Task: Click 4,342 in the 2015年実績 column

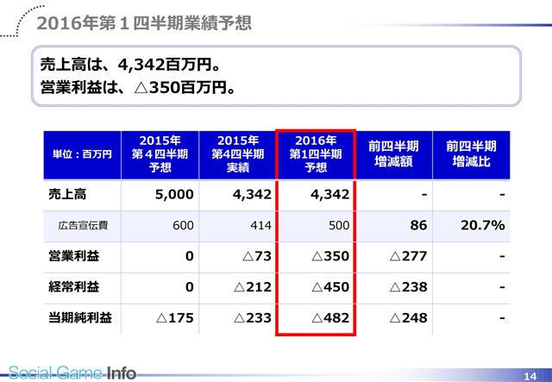Action: (x=252, y=194)
